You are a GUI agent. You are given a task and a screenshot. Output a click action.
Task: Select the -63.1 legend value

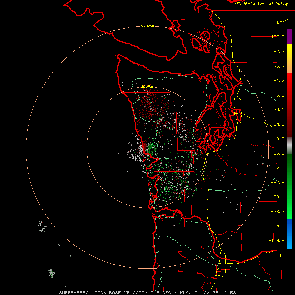point(278,197)
